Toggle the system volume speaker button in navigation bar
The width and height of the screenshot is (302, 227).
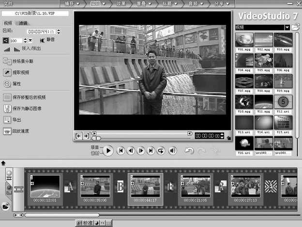[172, 151]
